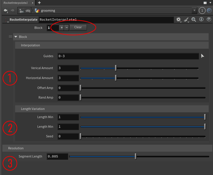Go back with the left arrow
Image resolution: width=213 pixels, height=175 pixels.
coord(6,10)
